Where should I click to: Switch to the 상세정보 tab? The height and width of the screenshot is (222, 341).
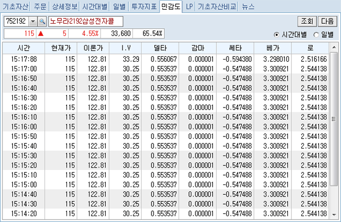coord(65,6)
